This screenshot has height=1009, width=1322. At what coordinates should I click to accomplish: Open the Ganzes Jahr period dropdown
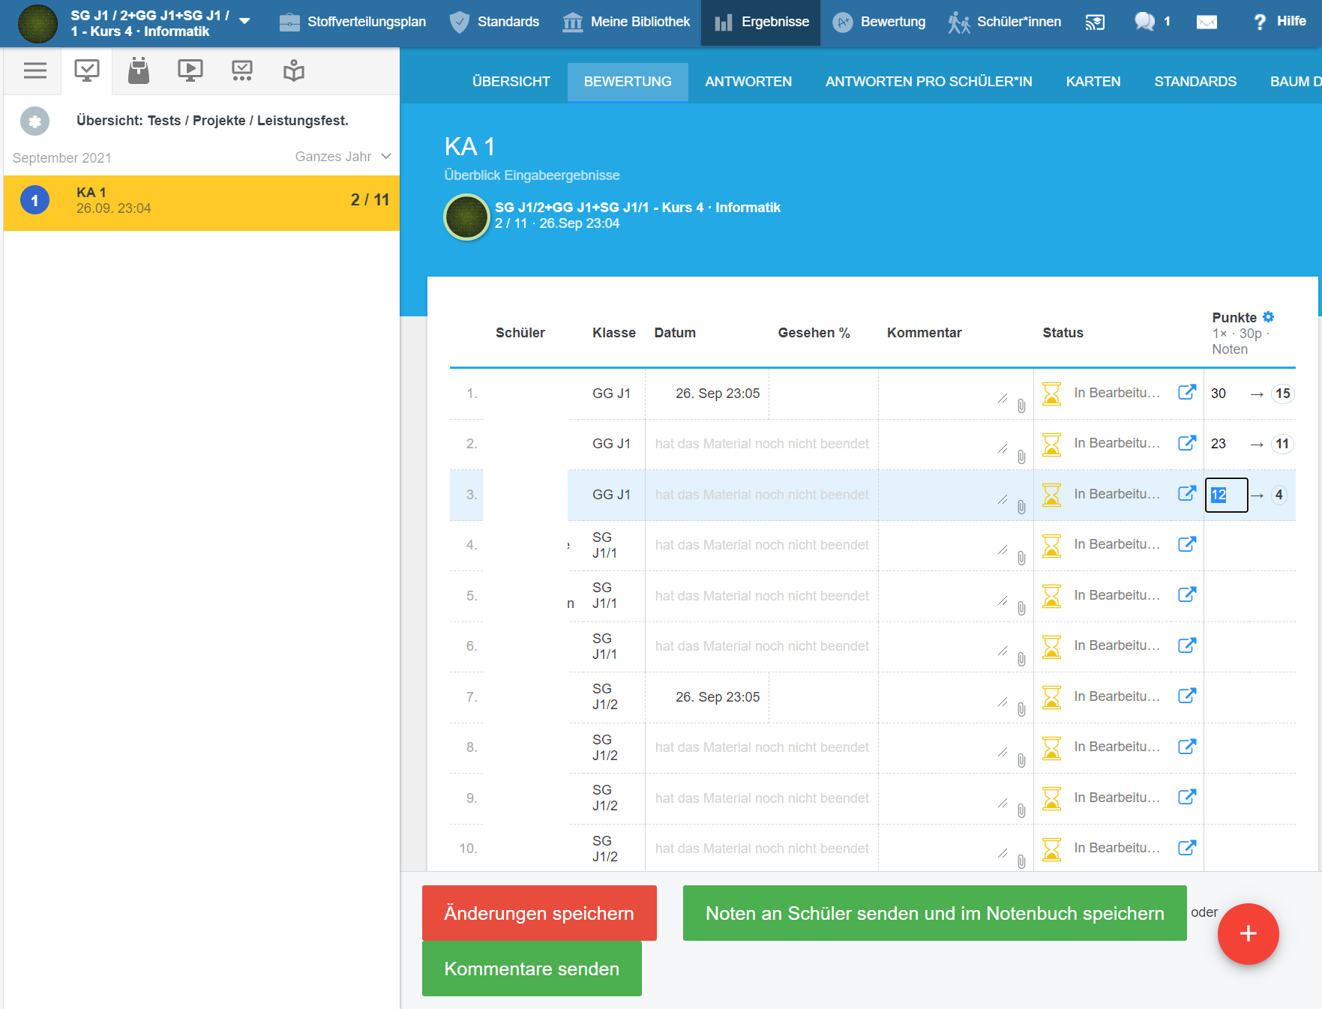pyautogui.click(x=343, y=157)
